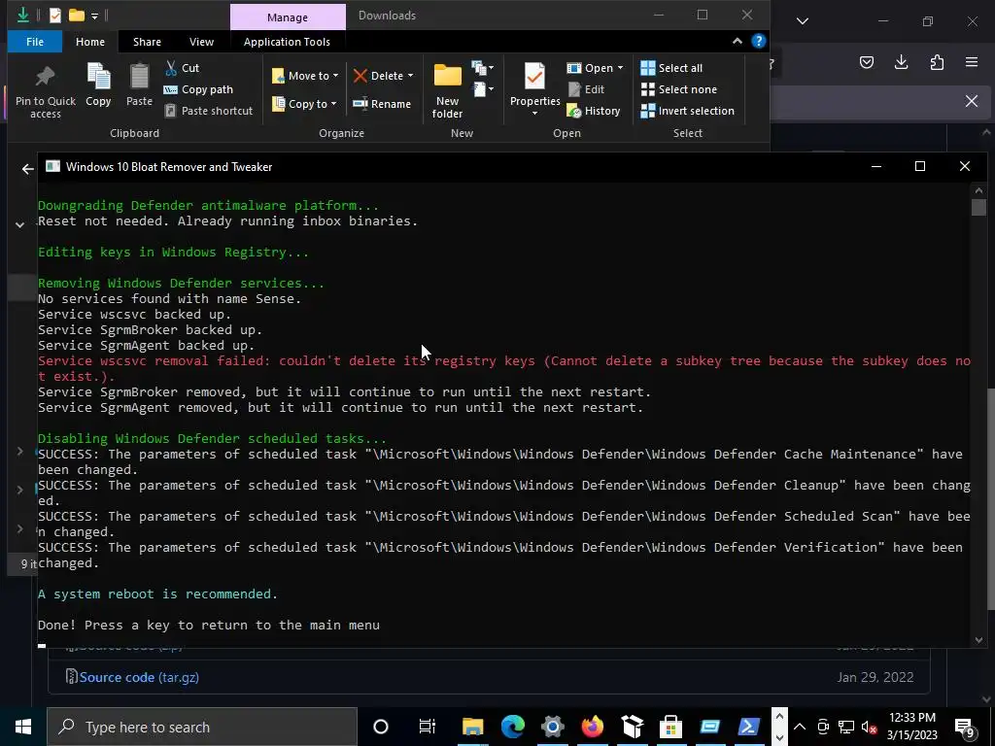This screenshot has height=746, width=995.
Task: Open Customize Quick Access Toolbar dropdown
Action: point(94,16)
